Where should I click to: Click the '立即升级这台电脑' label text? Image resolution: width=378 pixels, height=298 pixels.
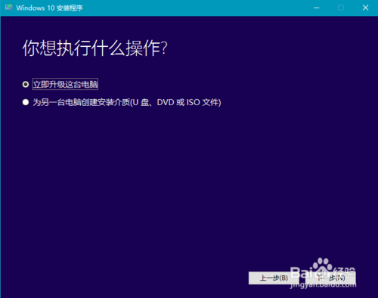click(65, 84)
